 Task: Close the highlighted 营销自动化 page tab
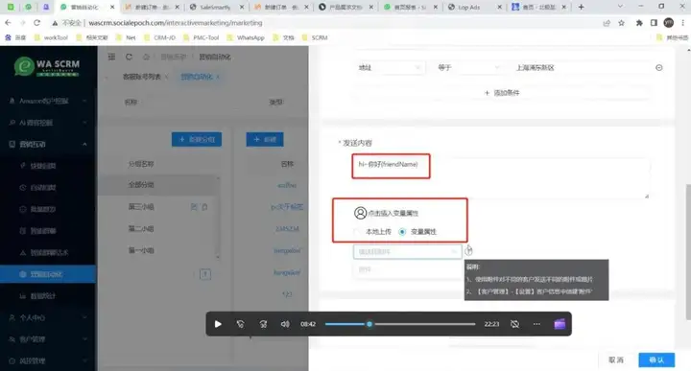click(x=218, y=77)
